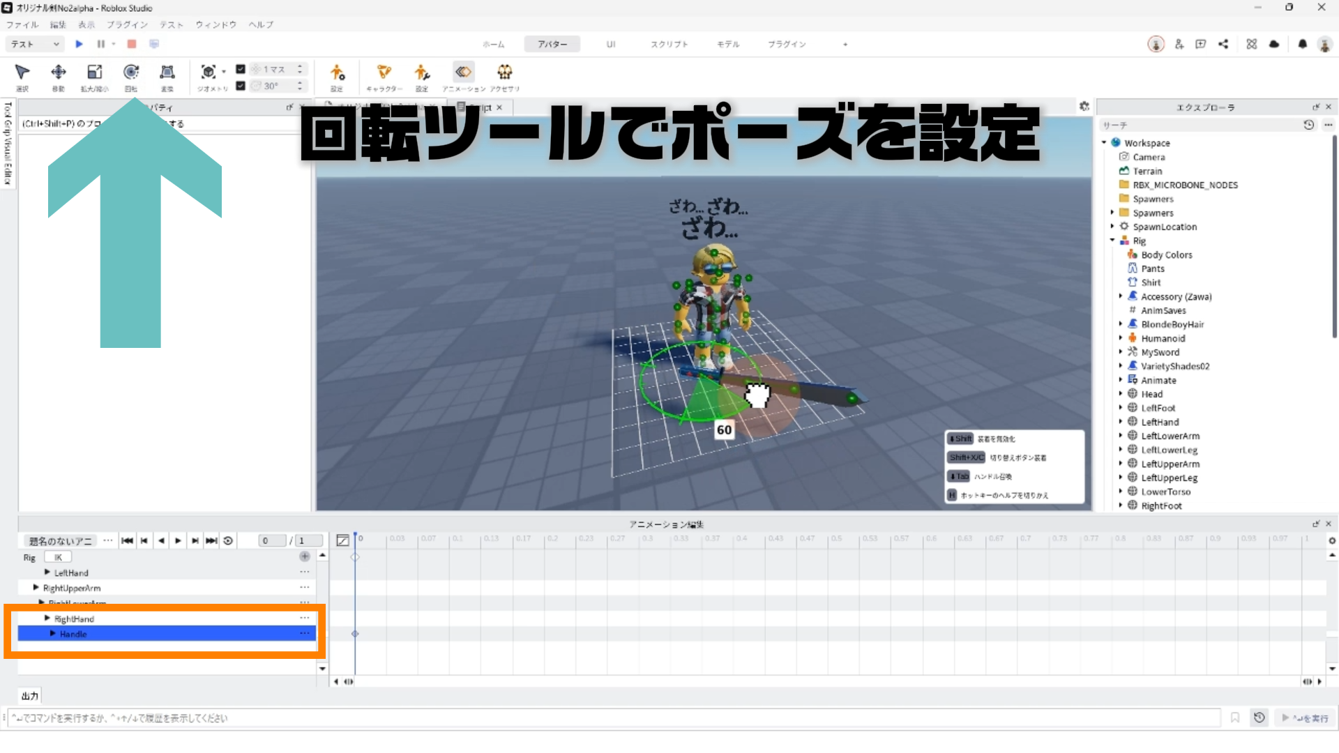The image size is (1339, 753).
Task: Uncheck the 30° rotation snap checkbox
Action: (241, 86)
